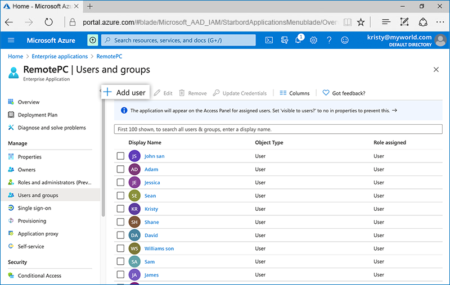
Task: Open user Jessica
Action: point(152,182)
